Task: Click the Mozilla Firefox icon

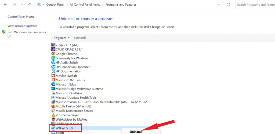Action: tap(53, 106)
